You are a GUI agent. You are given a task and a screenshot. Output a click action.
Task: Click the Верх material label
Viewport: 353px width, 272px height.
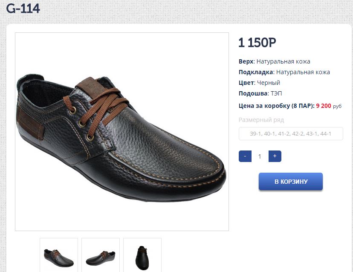tap(246, 61)
